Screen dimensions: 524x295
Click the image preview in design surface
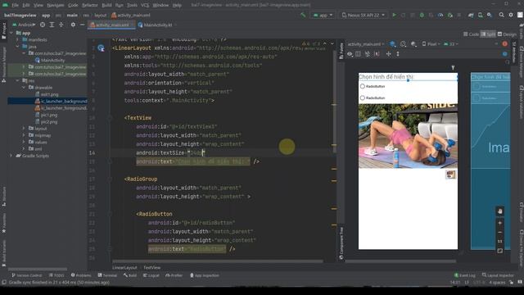[x=408, y=136]
